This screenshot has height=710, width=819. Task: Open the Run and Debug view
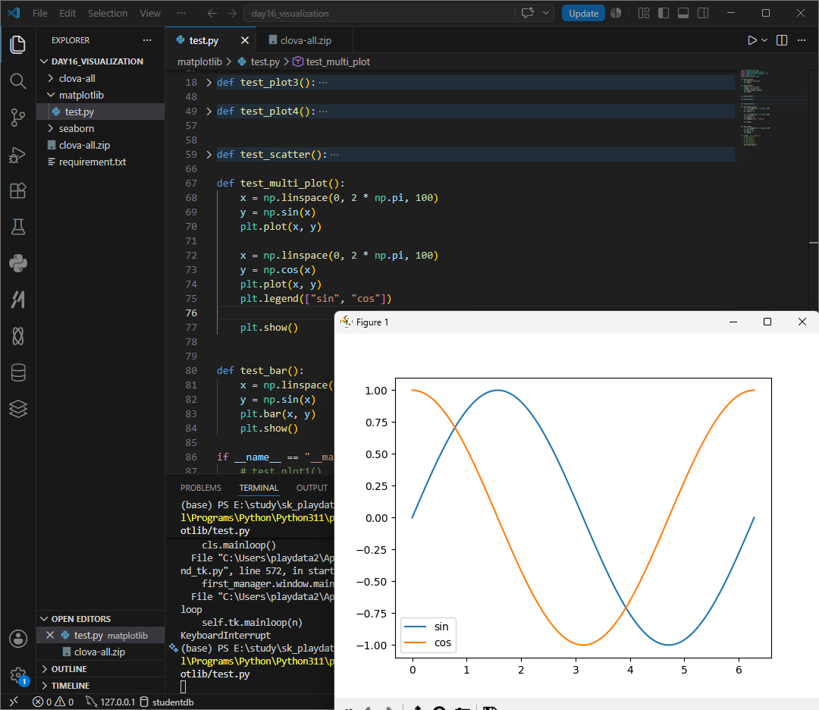tap(17, 155)
